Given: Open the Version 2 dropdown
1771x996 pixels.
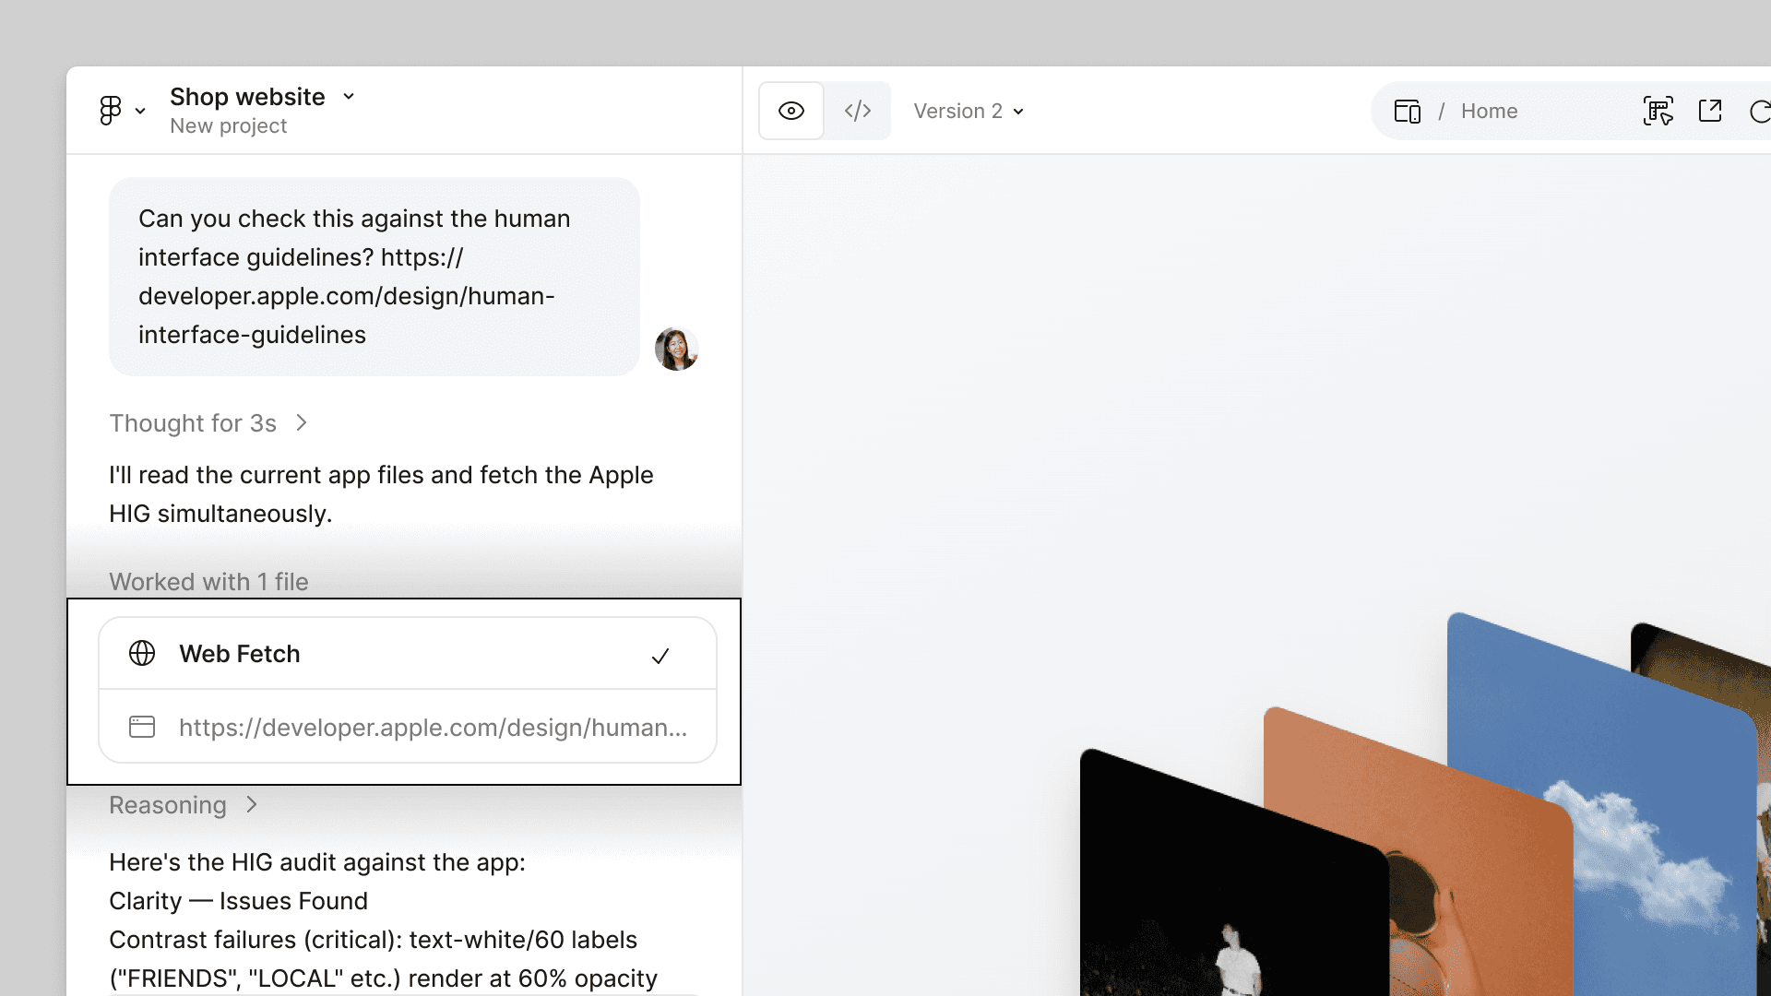Looking at the screenshot, I should tap(969, 111).
